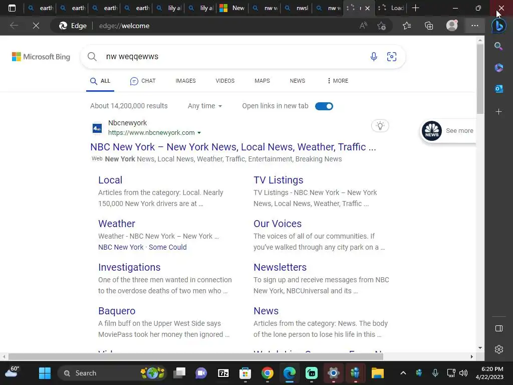Image resolution: width=513 pixels, height=385 pixels.
Task: Click the scroll-down arrow of page scrollbar
Action: tap(480, 348)
